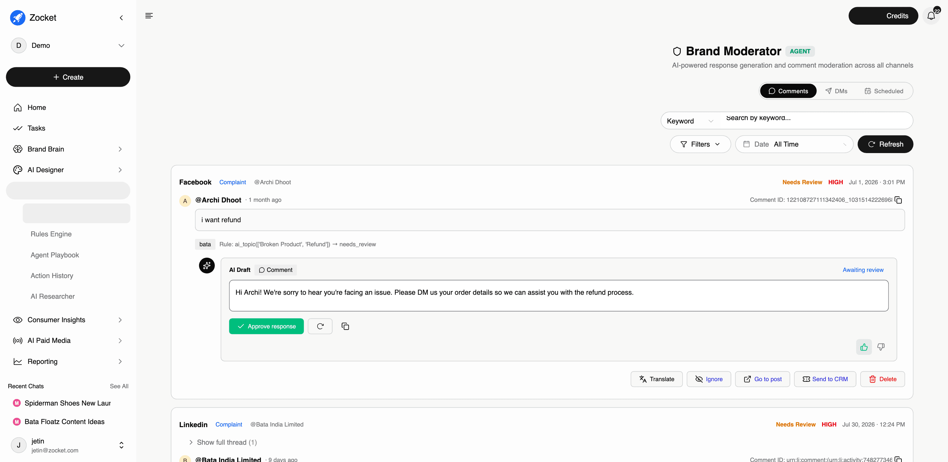Image resolution: width=948 pixels, height=462 pixels.
Task: Click the Consumer Insights eye icon
Action: pos(18,320)
